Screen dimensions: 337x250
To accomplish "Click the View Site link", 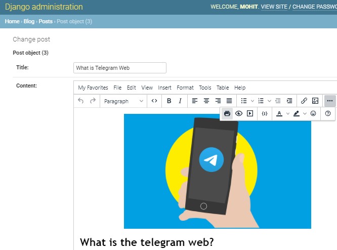I will (274, 7).
